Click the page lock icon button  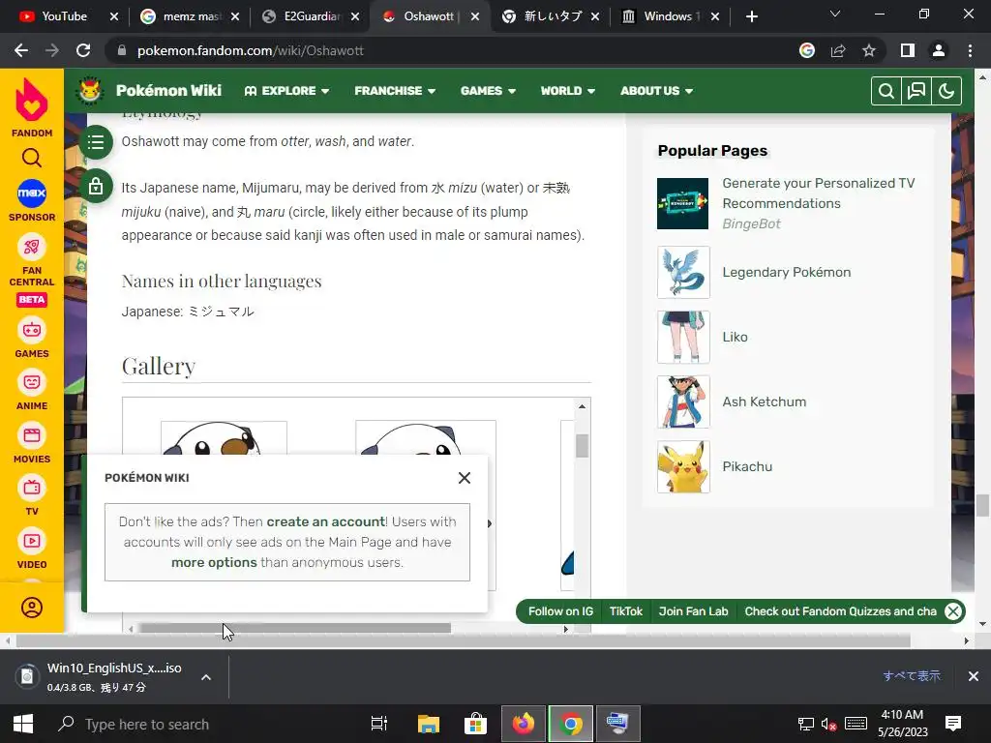96,186
